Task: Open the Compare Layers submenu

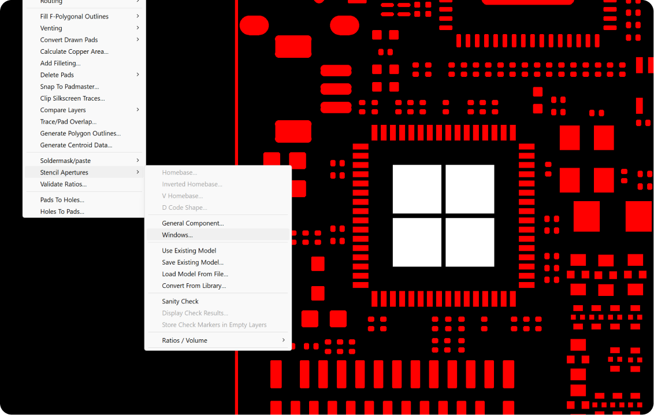Action: pyautogui.click(x=63, y=110)
